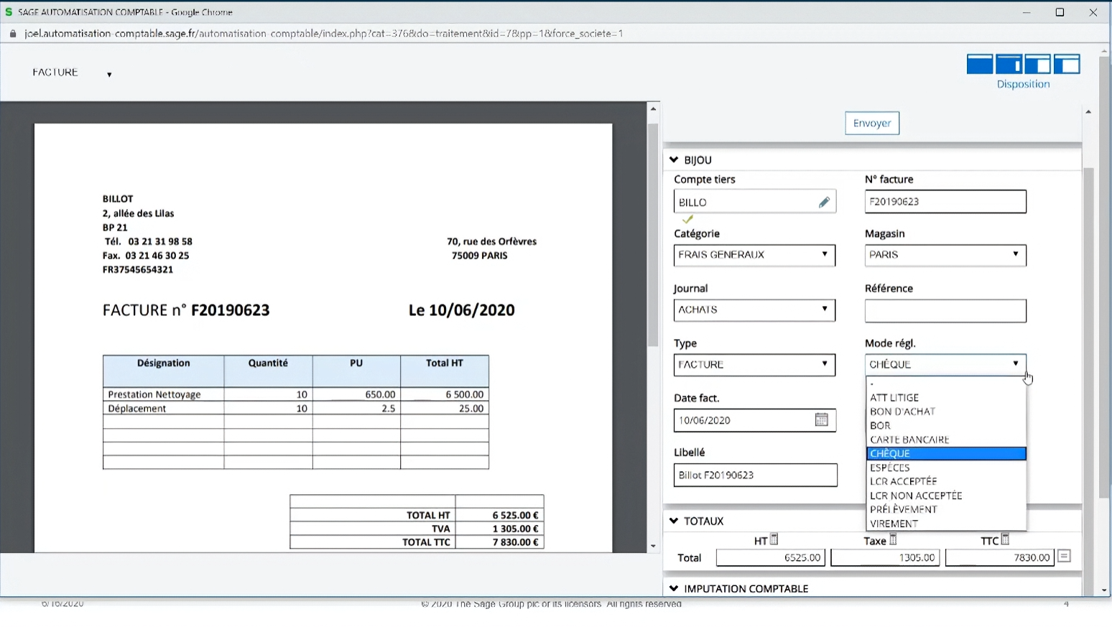Image resolution: width=1112 pixels, height=627 pixels.
Task: Open the calendar icon beside Date fact.
Action: point(821,420)
